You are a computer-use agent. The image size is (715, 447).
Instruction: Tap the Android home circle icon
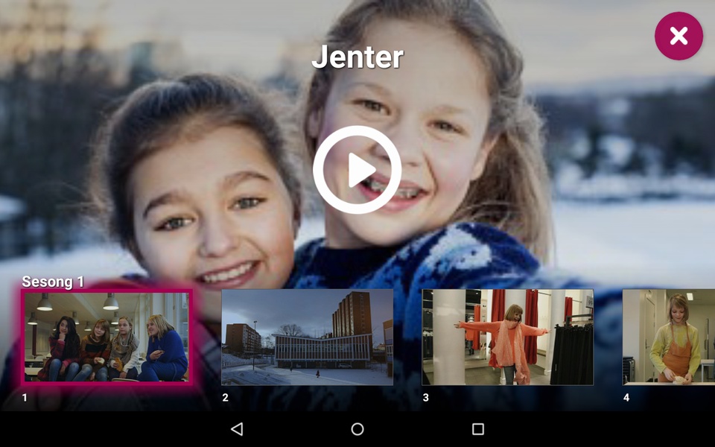click(x=357, y=429)
